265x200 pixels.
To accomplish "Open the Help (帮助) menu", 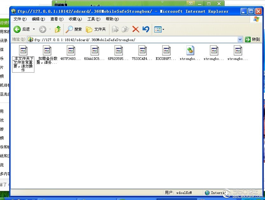I will (112, 19).
